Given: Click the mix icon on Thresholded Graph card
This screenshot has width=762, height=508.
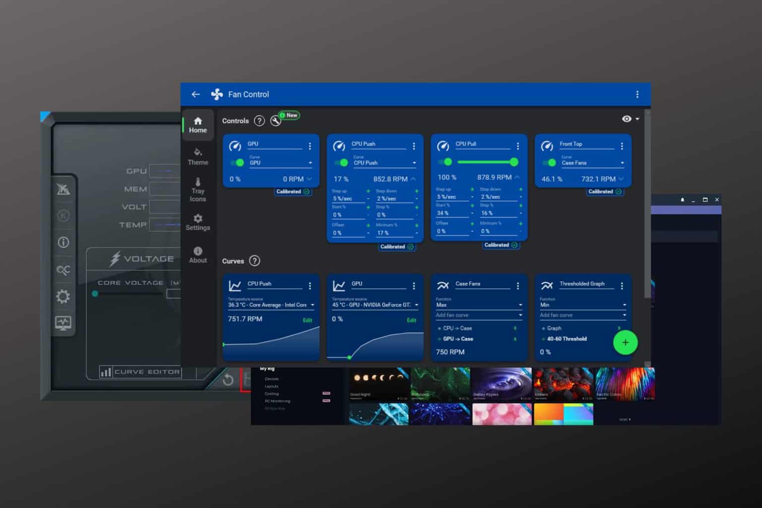Looking at the screenshot, I should 547,286.
